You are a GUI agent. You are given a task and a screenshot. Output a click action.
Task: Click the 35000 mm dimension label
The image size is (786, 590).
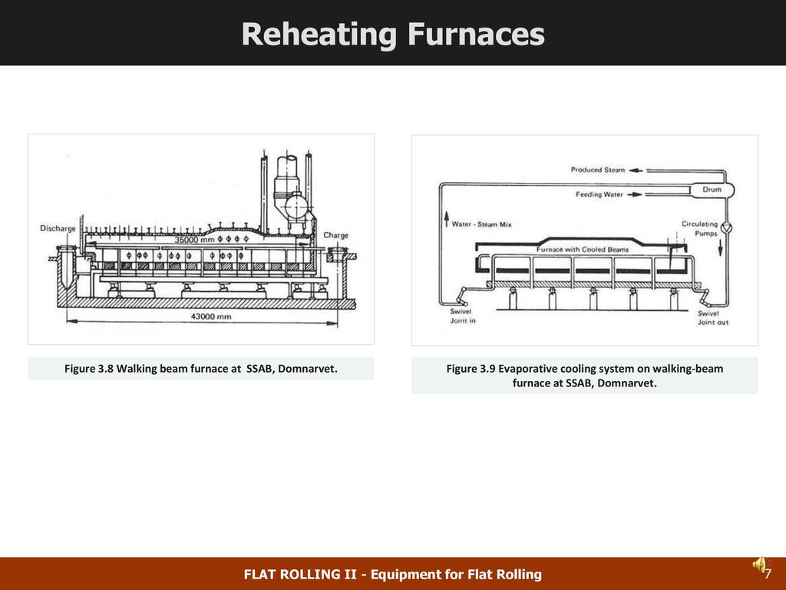point(194,240)
